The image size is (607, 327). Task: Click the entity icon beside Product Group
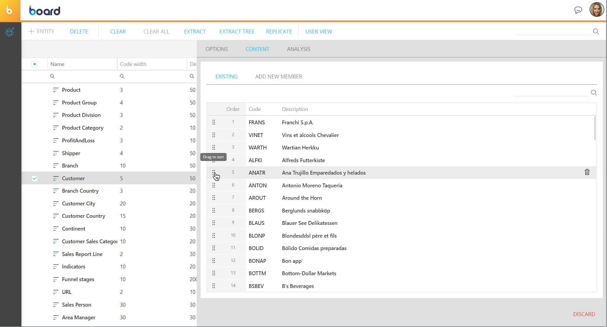(56, 103)
